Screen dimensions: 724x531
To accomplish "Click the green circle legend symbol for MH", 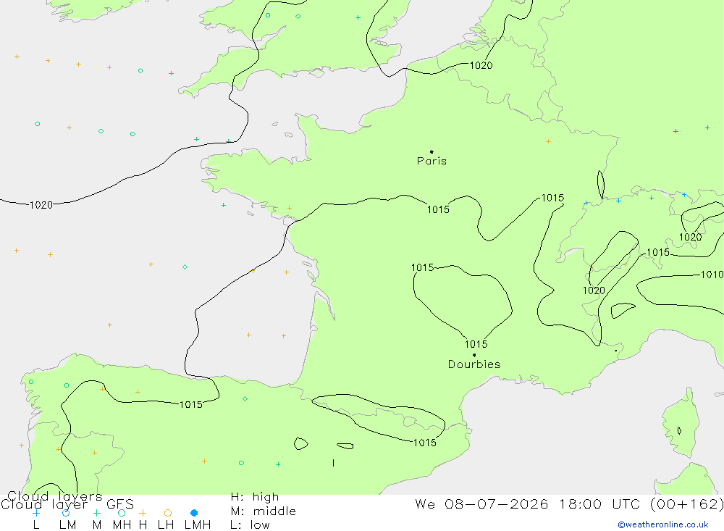I will (122, 513).
